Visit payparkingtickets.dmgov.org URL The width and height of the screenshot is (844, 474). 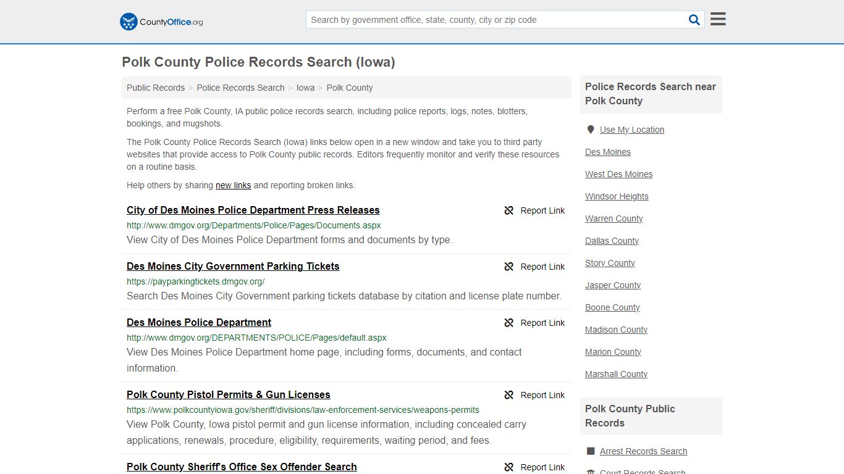click(x=196, y=281)
